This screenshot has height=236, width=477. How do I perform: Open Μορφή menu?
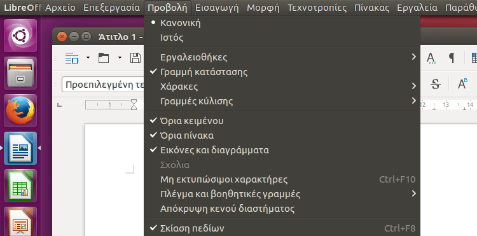(x=263, y=8)
